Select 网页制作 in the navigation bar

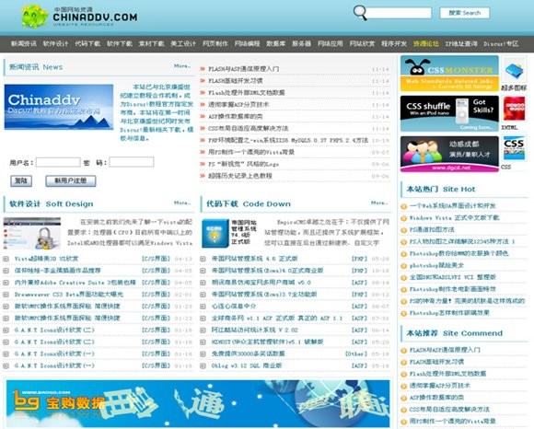(215, 43)
